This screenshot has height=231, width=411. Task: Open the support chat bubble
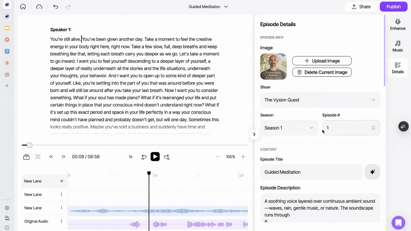398,223
